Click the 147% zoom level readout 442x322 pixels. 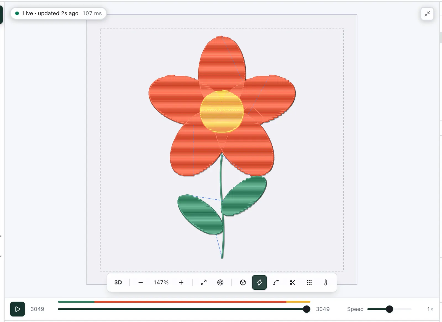click(x=161, y=282)
